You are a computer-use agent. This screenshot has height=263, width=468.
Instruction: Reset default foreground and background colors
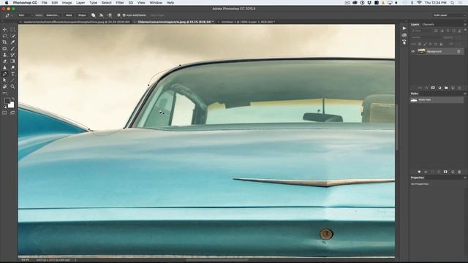(4, 107)
